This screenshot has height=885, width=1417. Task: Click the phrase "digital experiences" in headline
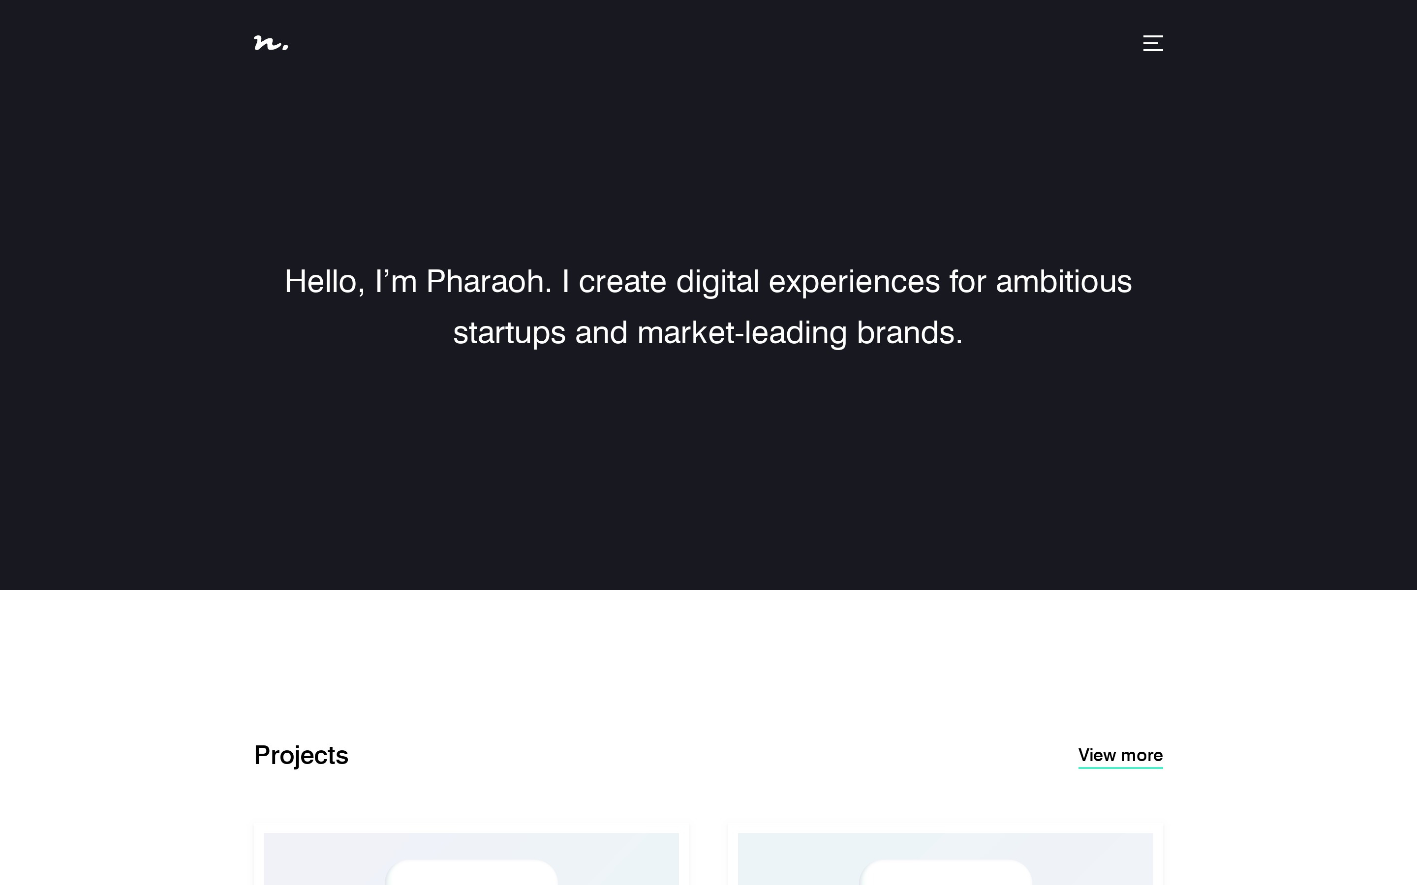[808, 283]
